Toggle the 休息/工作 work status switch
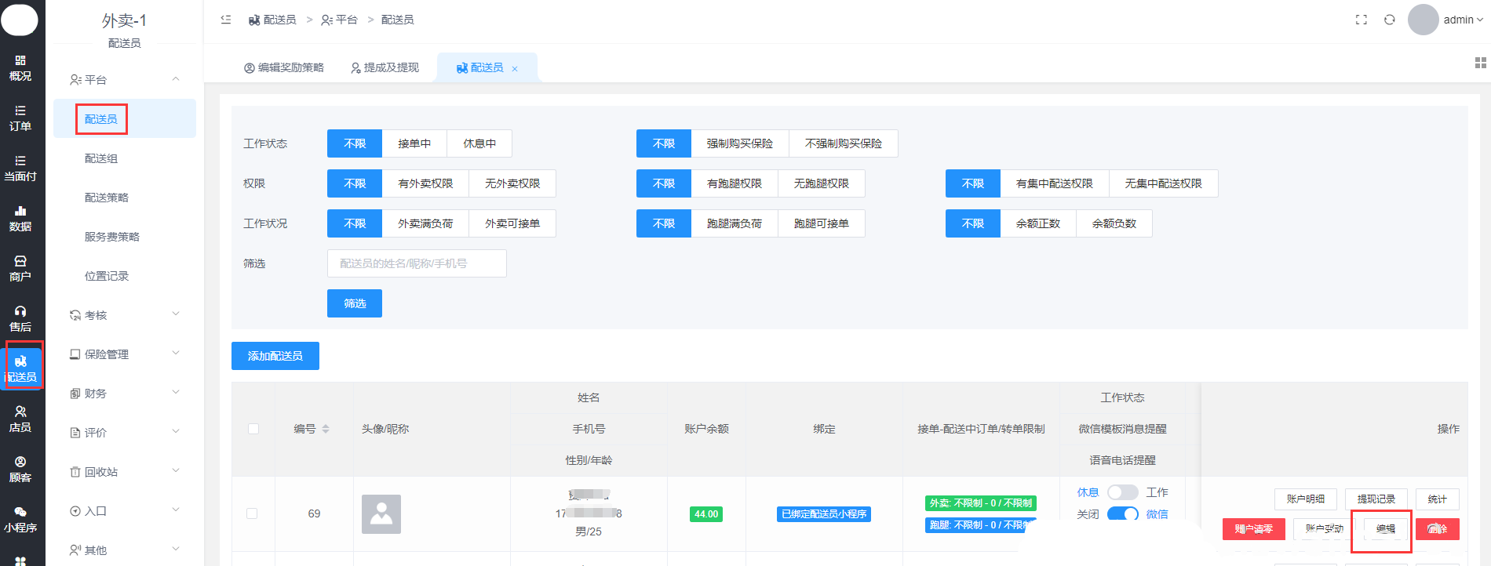Viewport: 1491px width, 566px height. 1122,492
